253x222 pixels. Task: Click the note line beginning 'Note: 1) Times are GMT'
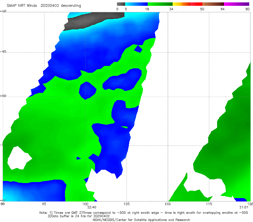click(144, 213)
